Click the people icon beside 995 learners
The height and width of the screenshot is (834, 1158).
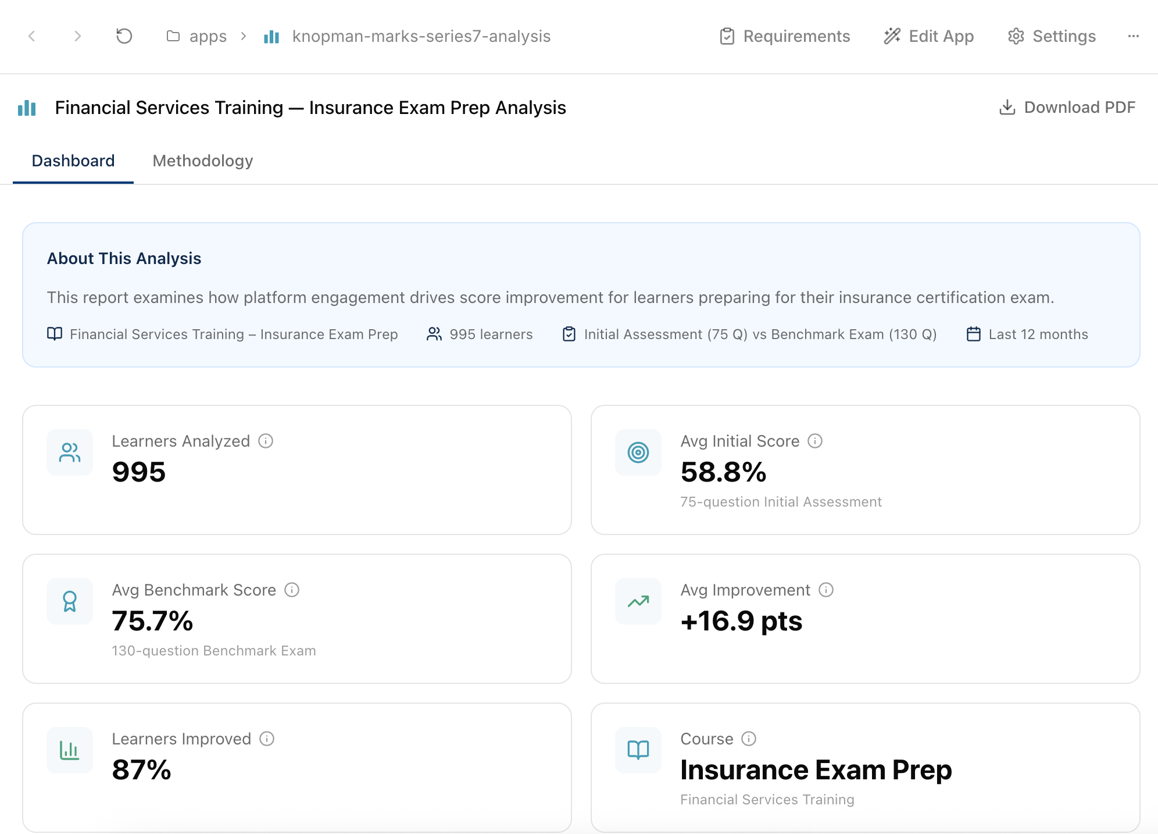(x=434, y=334)
